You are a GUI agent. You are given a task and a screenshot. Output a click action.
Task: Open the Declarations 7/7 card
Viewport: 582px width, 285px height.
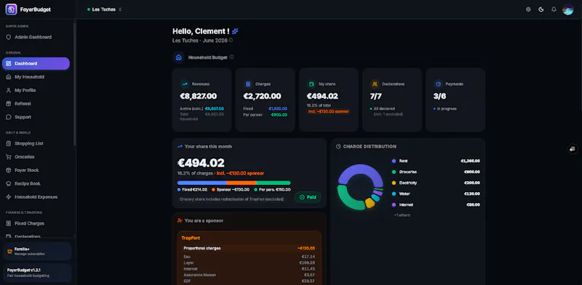392,99
